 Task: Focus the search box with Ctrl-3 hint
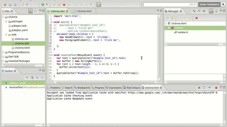[x=170, y=5]
